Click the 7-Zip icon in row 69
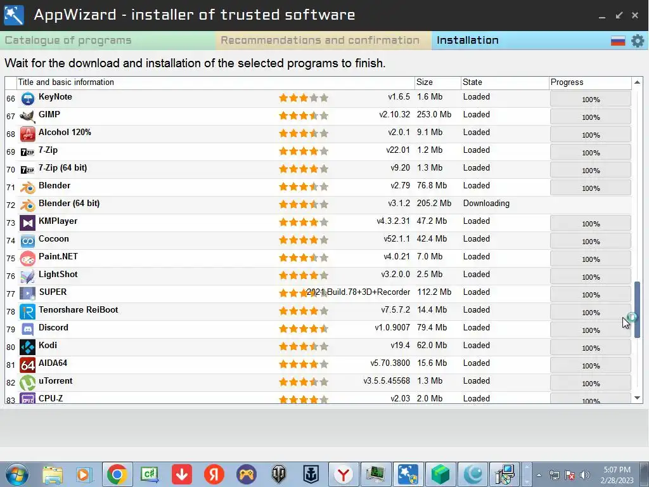The width and height of the screenshot is (649, 487). tap(28, 152)
